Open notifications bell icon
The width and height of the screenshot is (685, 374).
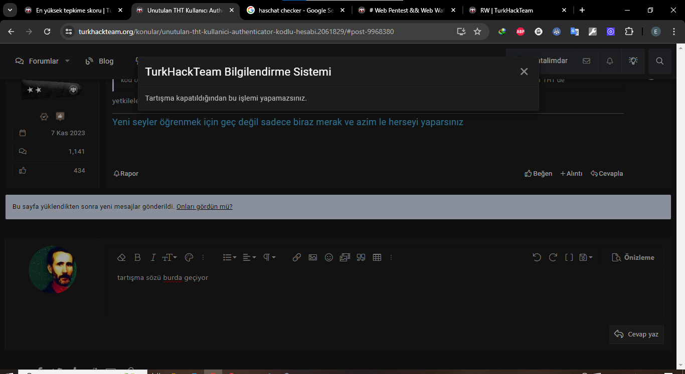point(610,61)
